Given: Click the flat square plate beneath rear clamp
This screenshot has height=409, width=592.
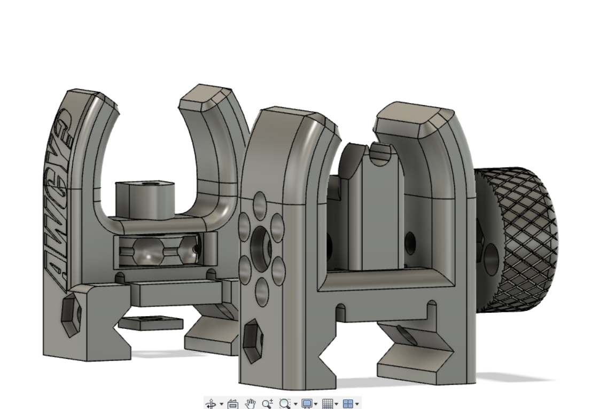Looking at the screenshot, I should pyautogui.click(x=150, y=322).
